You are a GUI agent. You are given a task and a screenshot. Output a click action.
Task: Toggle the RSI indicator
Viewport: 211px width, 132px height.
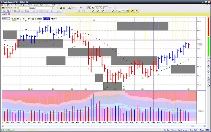pos(47,11)
